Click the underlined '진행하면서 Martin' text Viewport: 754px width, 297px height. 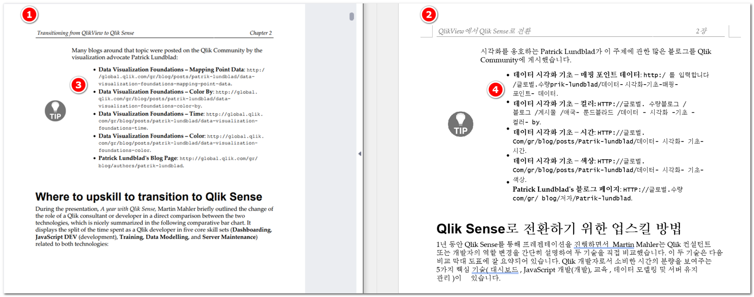[x=604, y=244]
